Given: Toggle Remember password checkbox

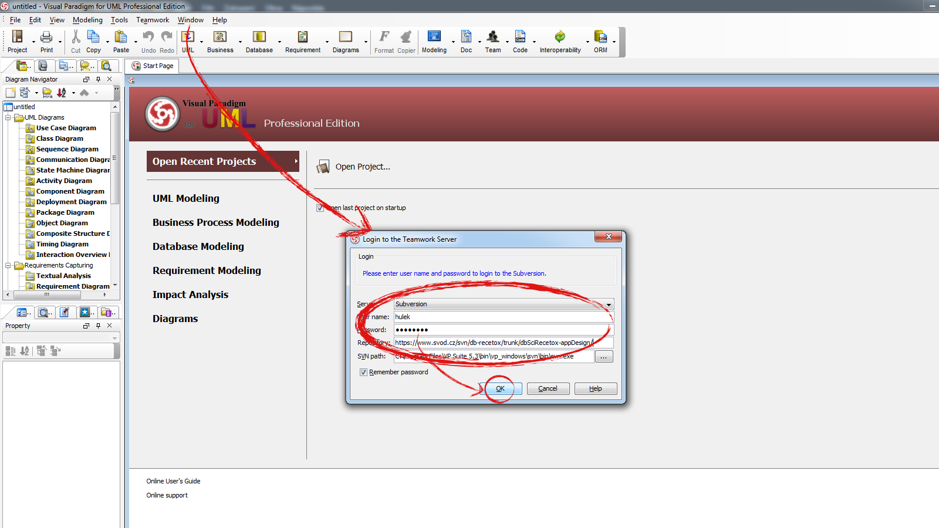Looking at the screenshot, I should [x=363, y=372].
